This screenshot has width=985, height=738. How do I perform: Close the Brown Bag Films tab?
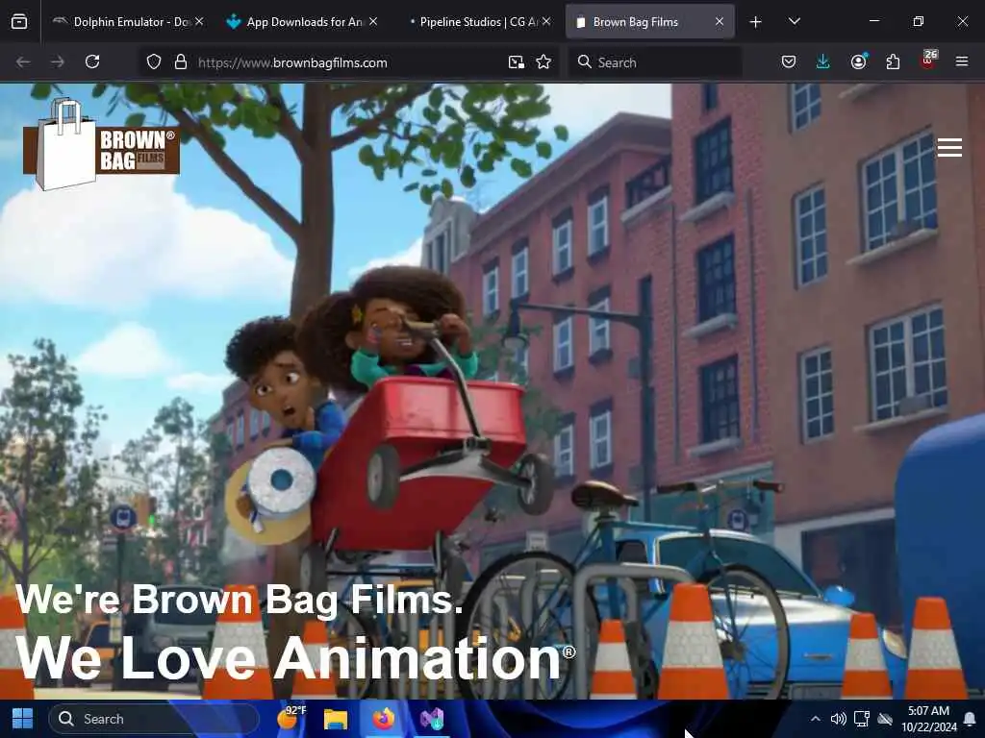[x=720, y=22]
